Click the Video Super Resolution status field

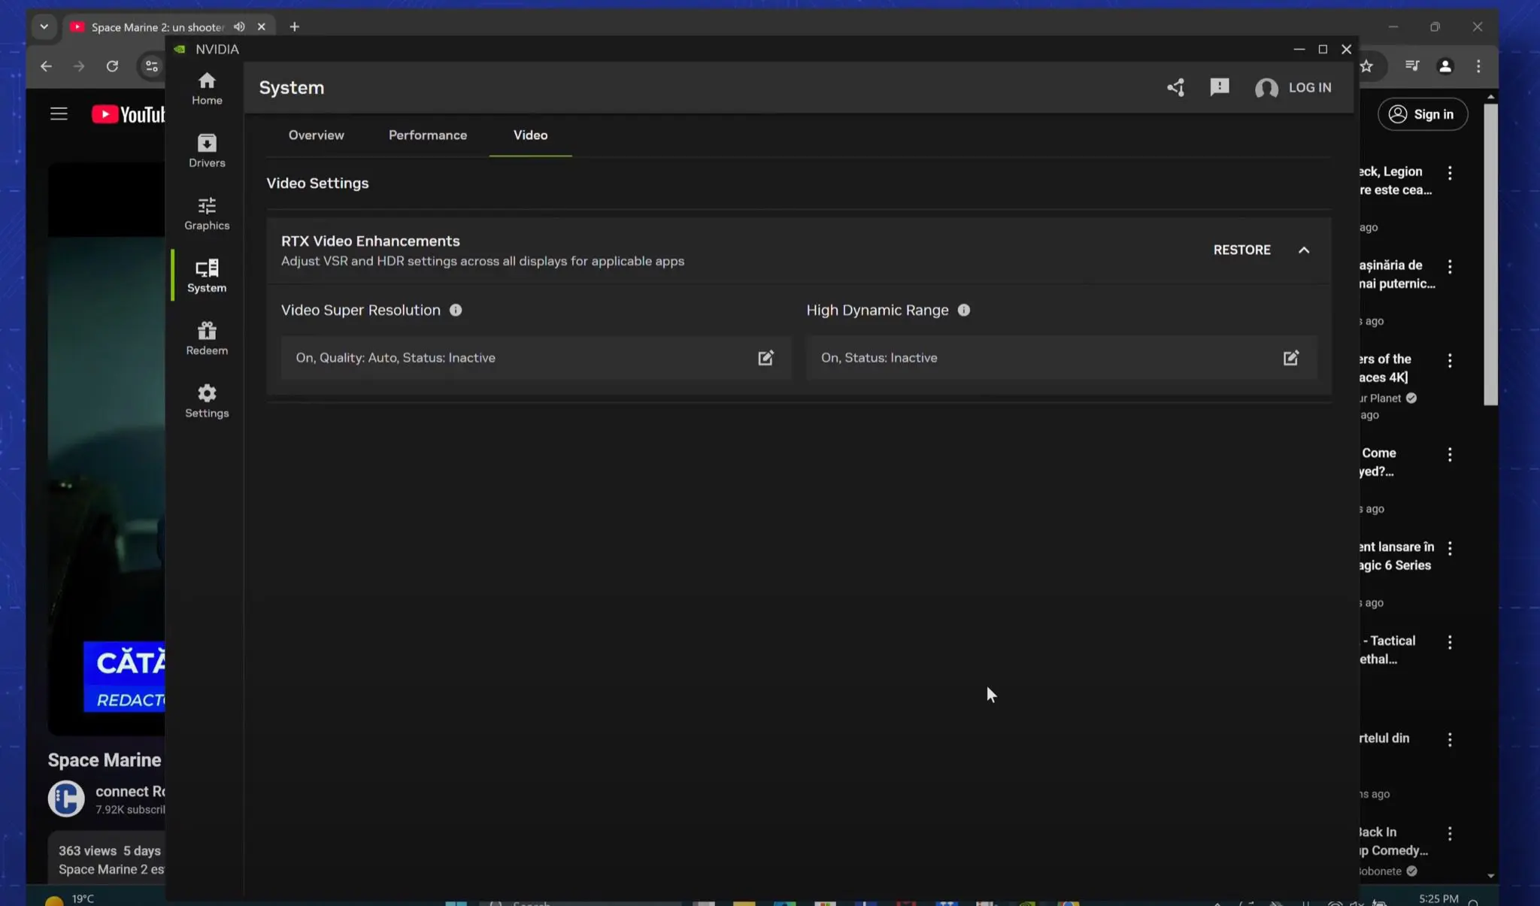click(535, 358)
